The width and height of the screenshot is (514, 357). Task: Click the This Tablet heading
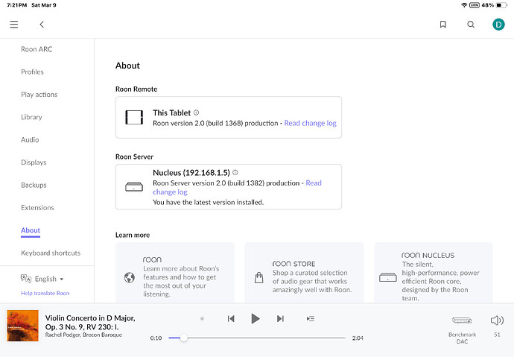click(x=171, y=113)
